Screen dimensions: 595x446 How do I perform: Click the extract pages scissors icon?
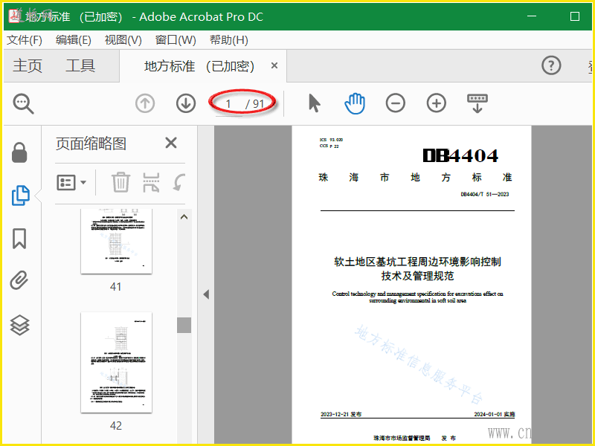pos(151,182)
